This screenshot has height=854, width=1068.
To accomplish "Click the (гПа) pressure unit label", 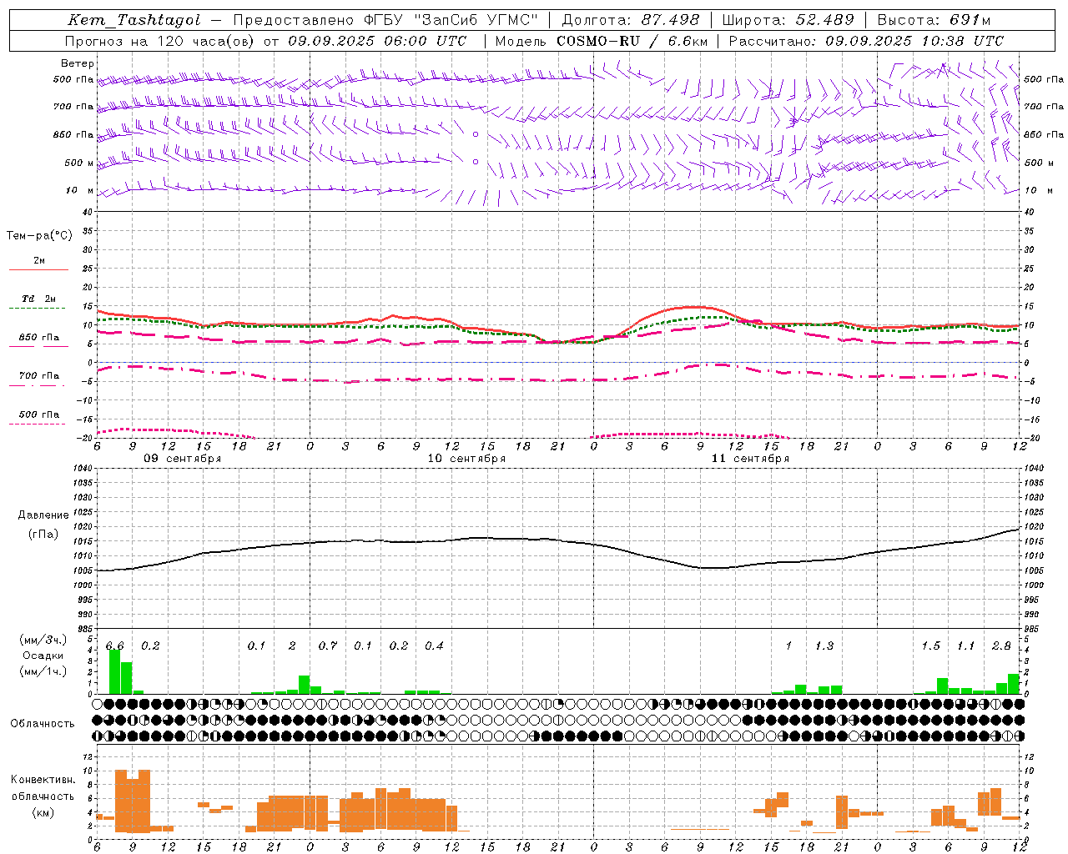I will 43,534.
